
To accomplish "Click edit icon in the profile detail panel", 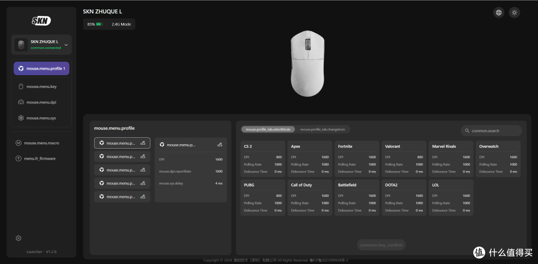I will tap(220, 145).
